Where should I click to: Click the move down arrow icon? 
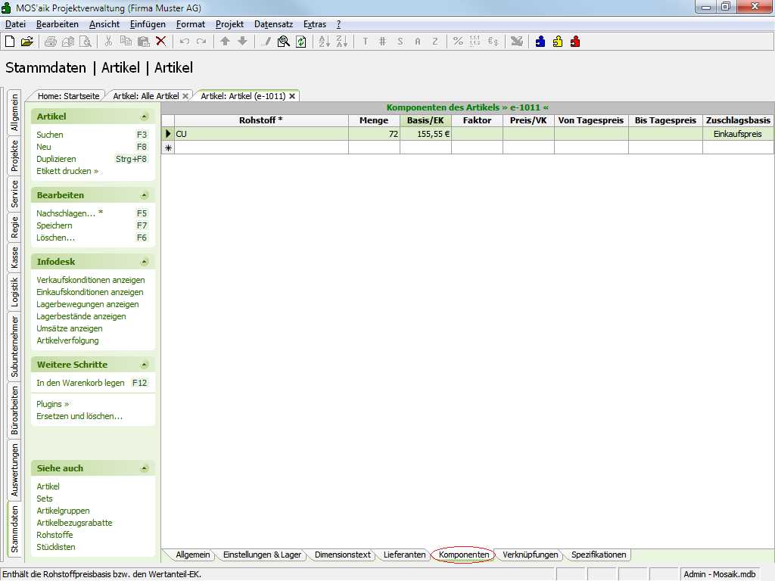tap(243, 42)
